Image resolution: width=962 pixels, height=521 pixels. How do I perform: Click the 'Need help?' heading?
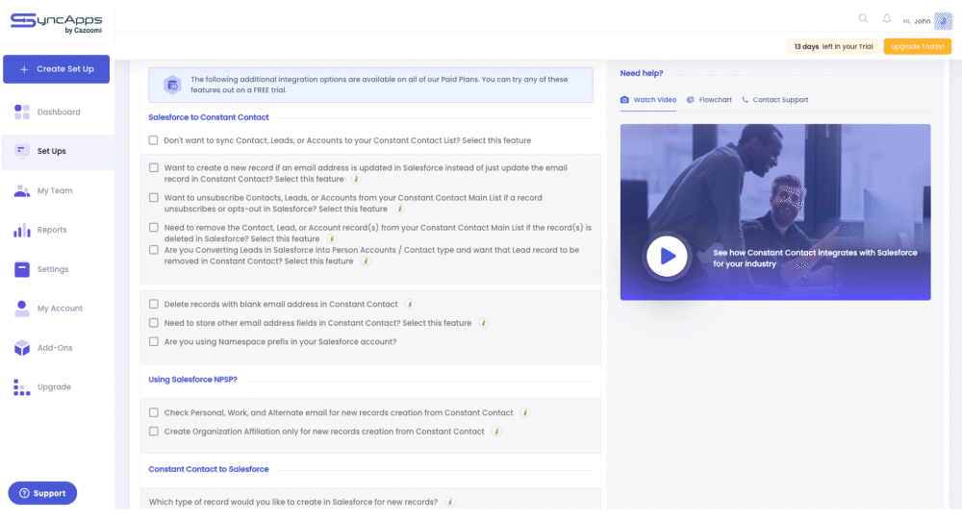[x=641, y=73]
